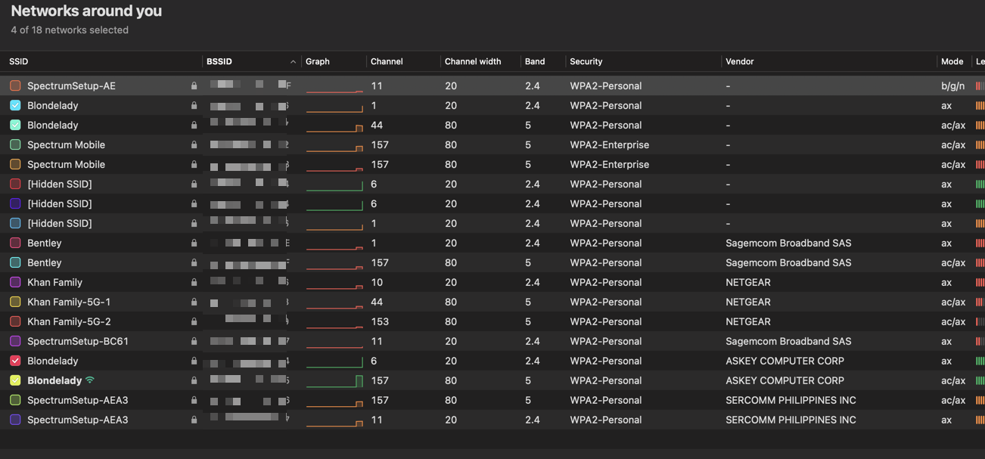Sort by the Security column header
Screen dimensions: 985x459
[586, 61]
